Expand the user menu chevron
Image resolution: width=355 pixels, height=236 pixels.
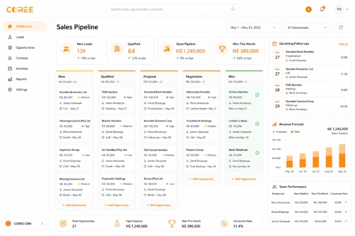pos(347,9)
